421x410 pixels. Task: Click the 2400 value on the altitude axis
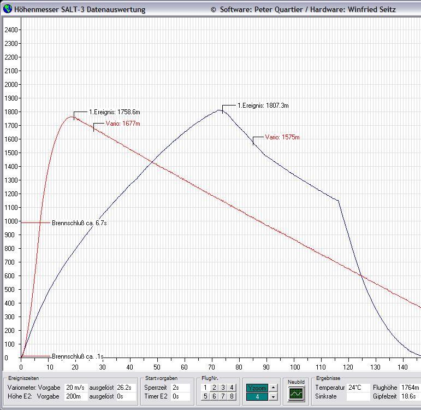tap(11, 30)
